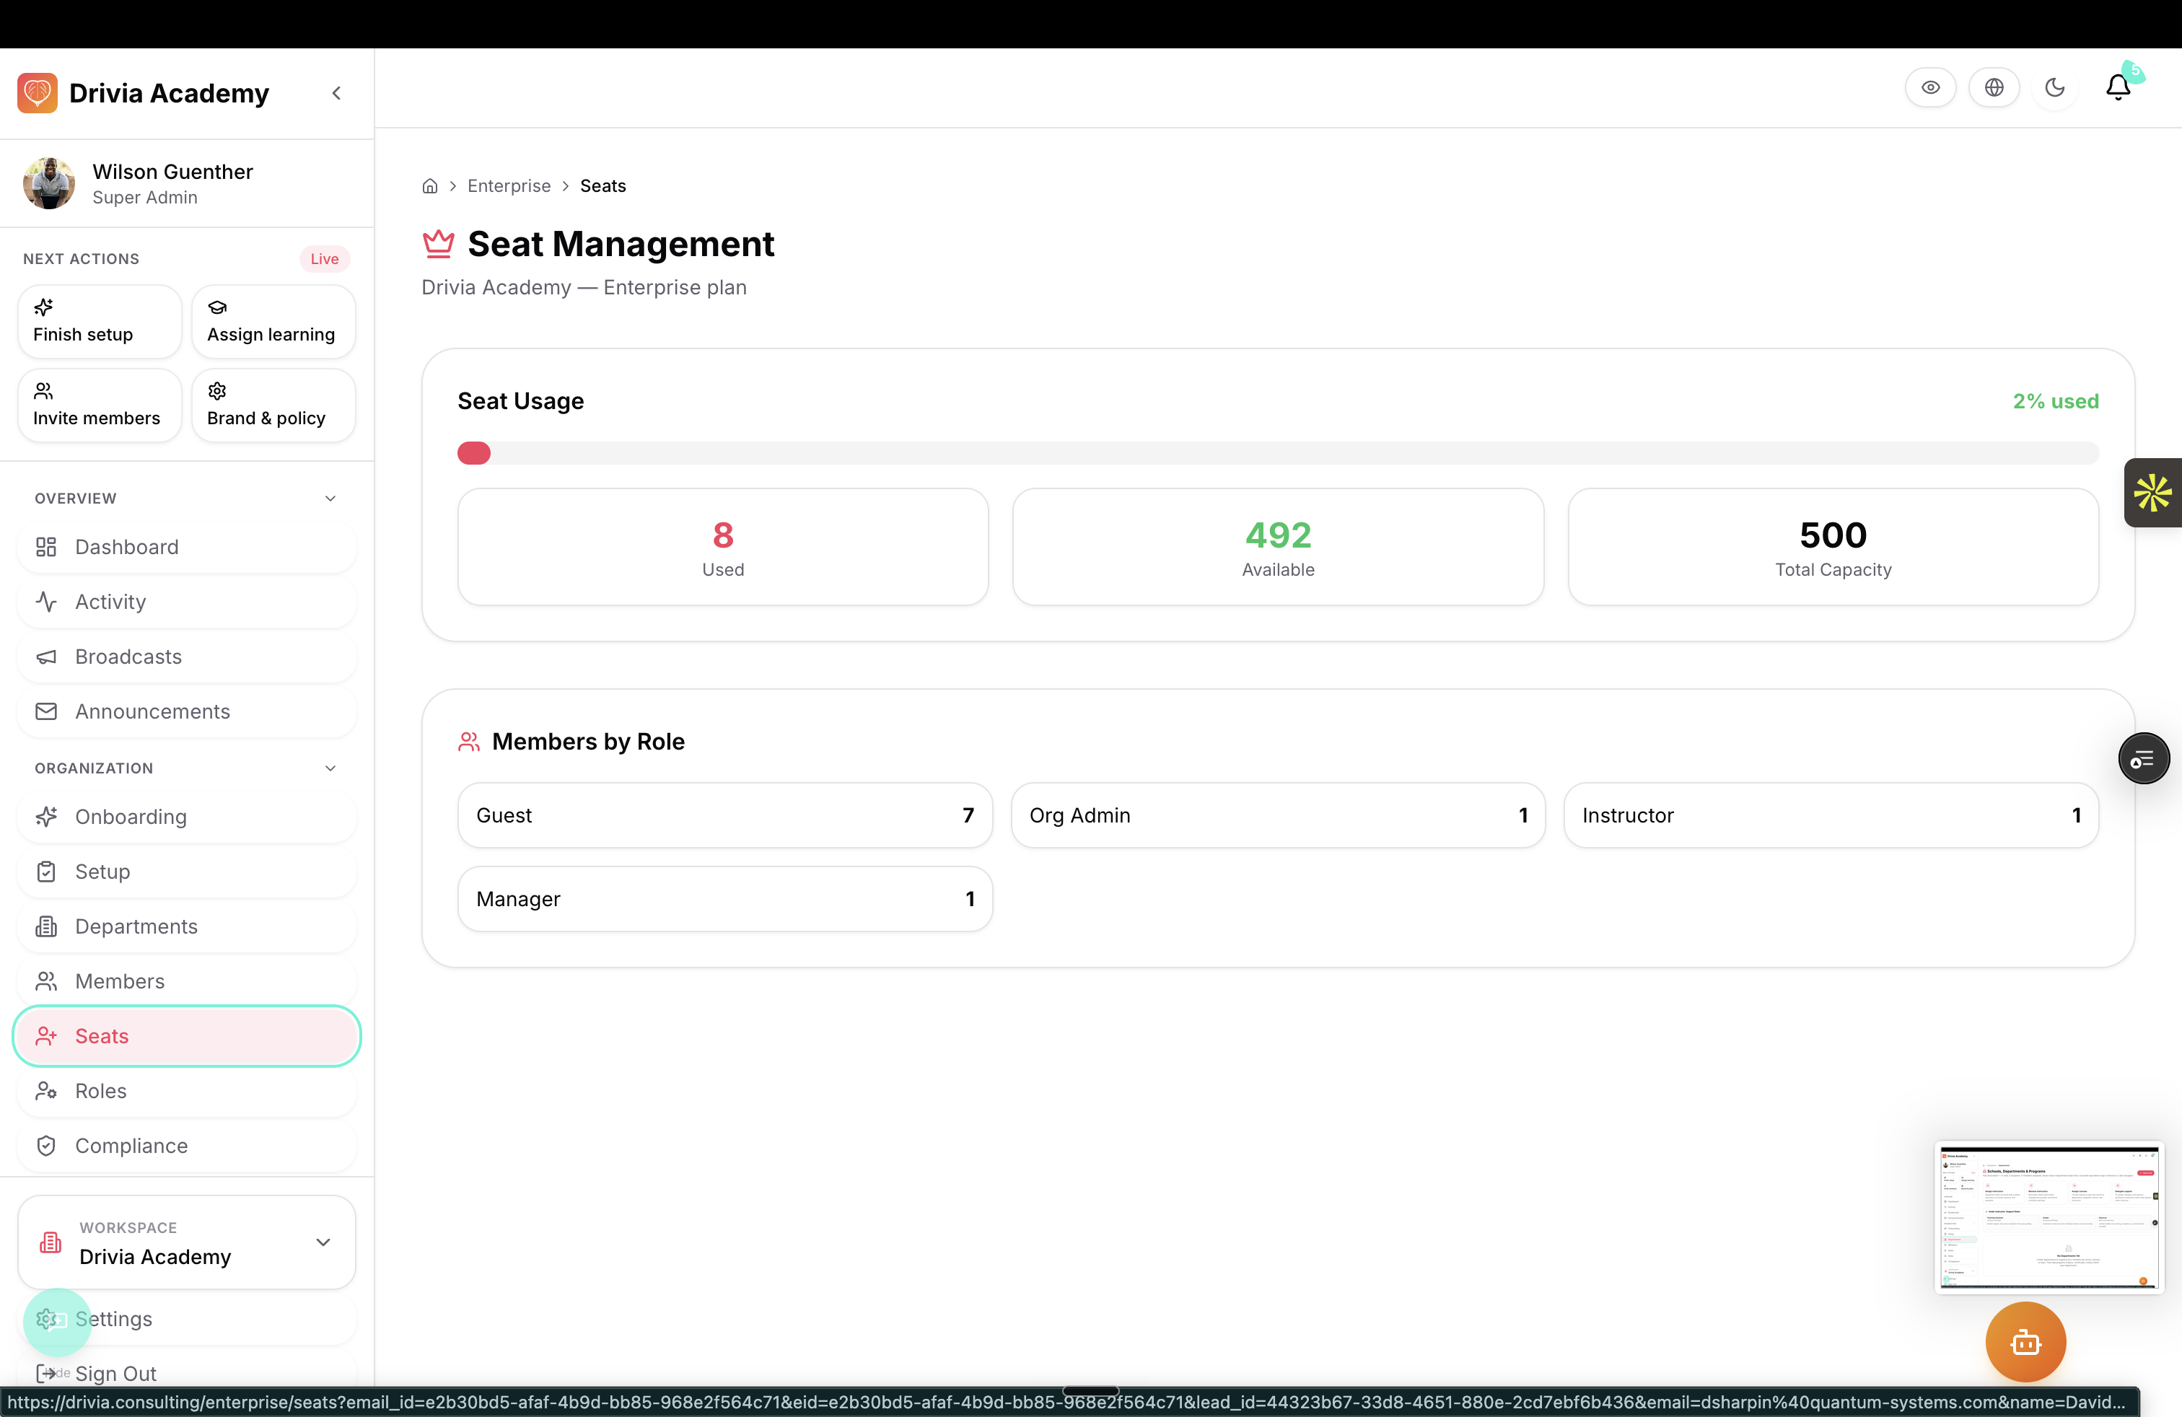Click the home breadcrumb icon
This screenshot has height=1417, width=2182.
click(x=430, y=186)
